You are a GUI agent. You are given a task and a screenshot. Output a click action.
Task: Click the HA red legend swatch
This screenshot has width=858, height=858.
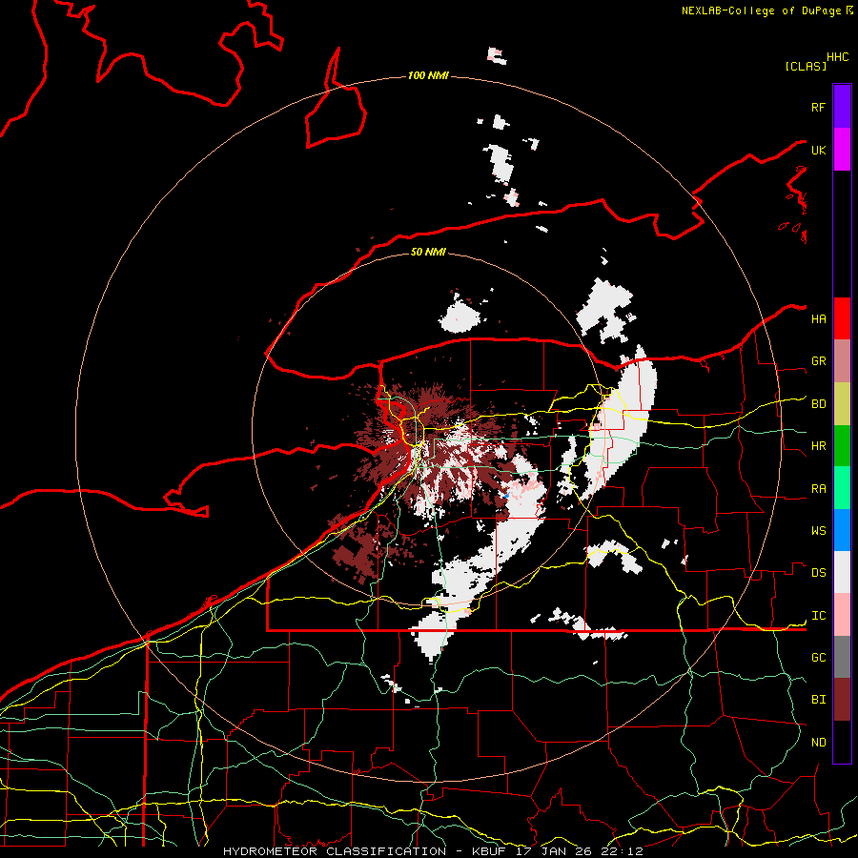pyautogui.click(x=842, y=318)
